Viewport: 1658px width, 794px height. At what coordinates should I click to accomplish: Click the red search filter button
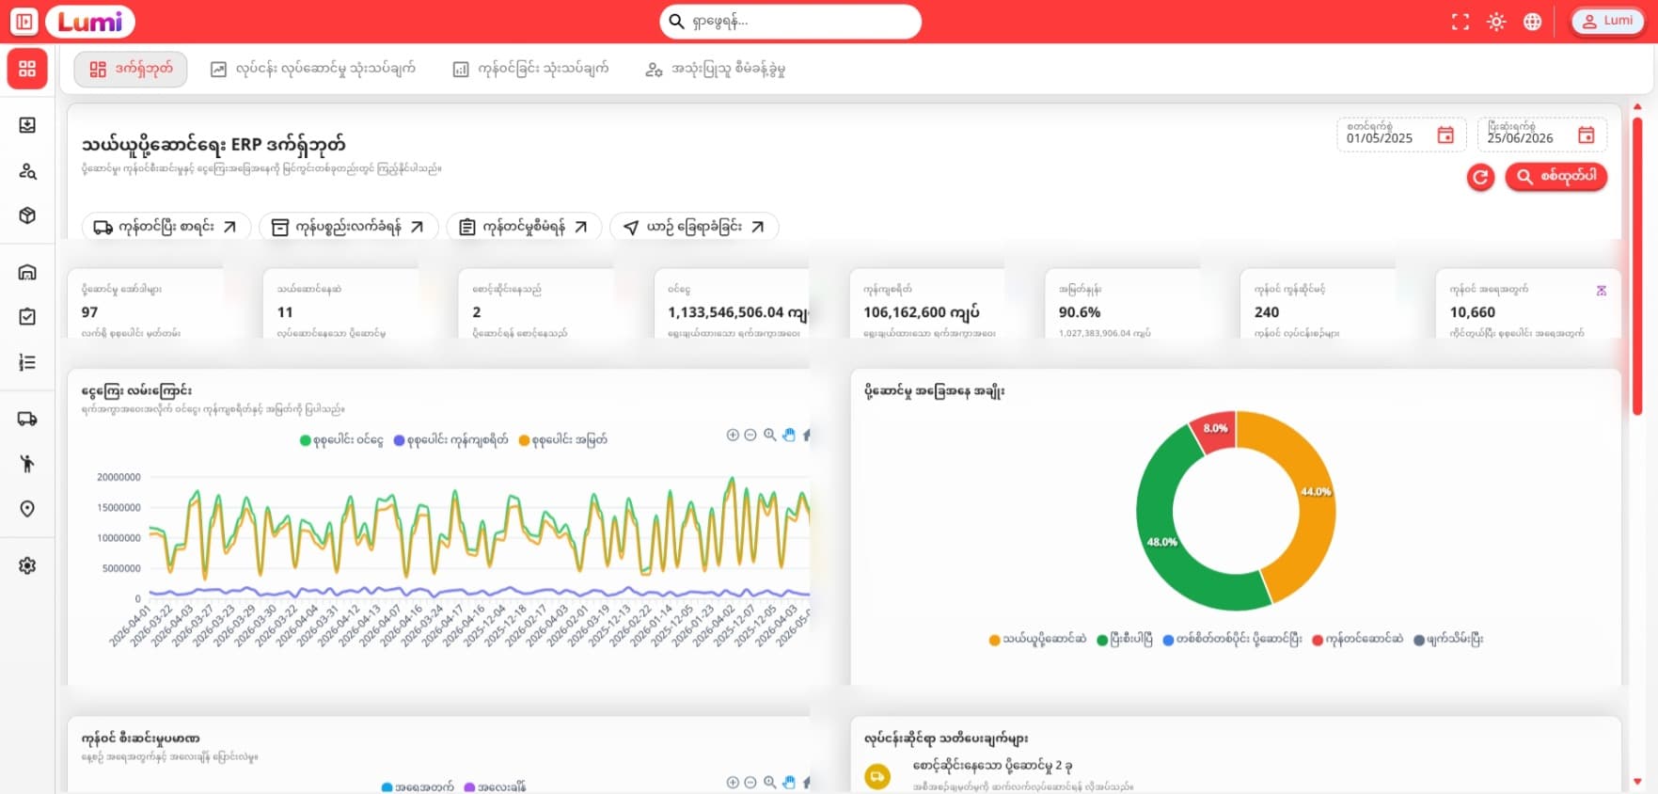click(1555, 176)
